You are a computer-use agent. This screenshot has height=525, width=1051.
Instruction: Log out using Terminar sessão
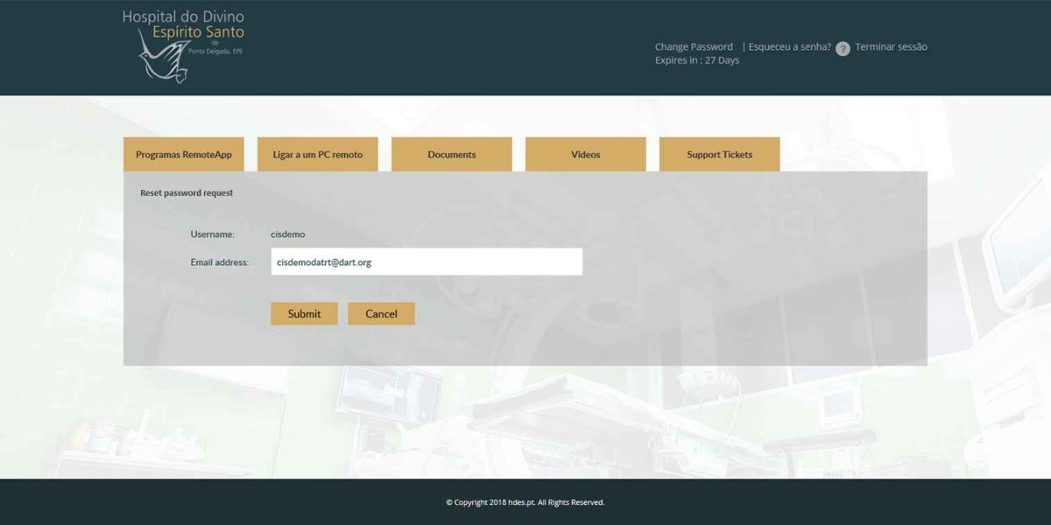[891, 47]
